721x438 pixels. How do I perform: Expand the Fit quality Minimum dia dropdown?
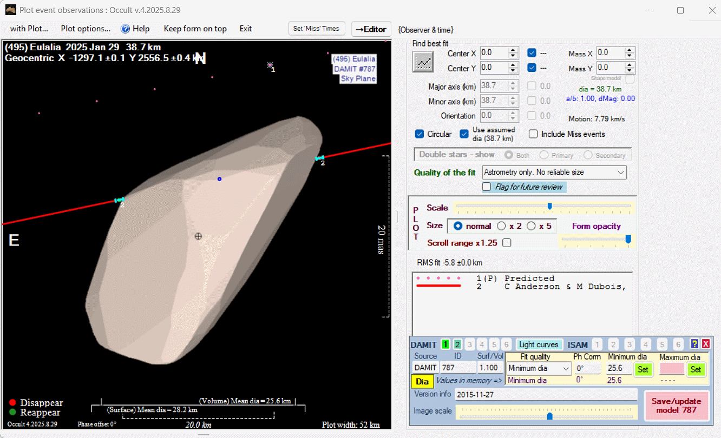[566, 369]
